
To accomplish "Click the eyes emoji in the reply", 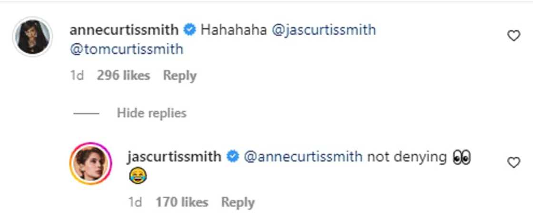I will tap(461, 158).
